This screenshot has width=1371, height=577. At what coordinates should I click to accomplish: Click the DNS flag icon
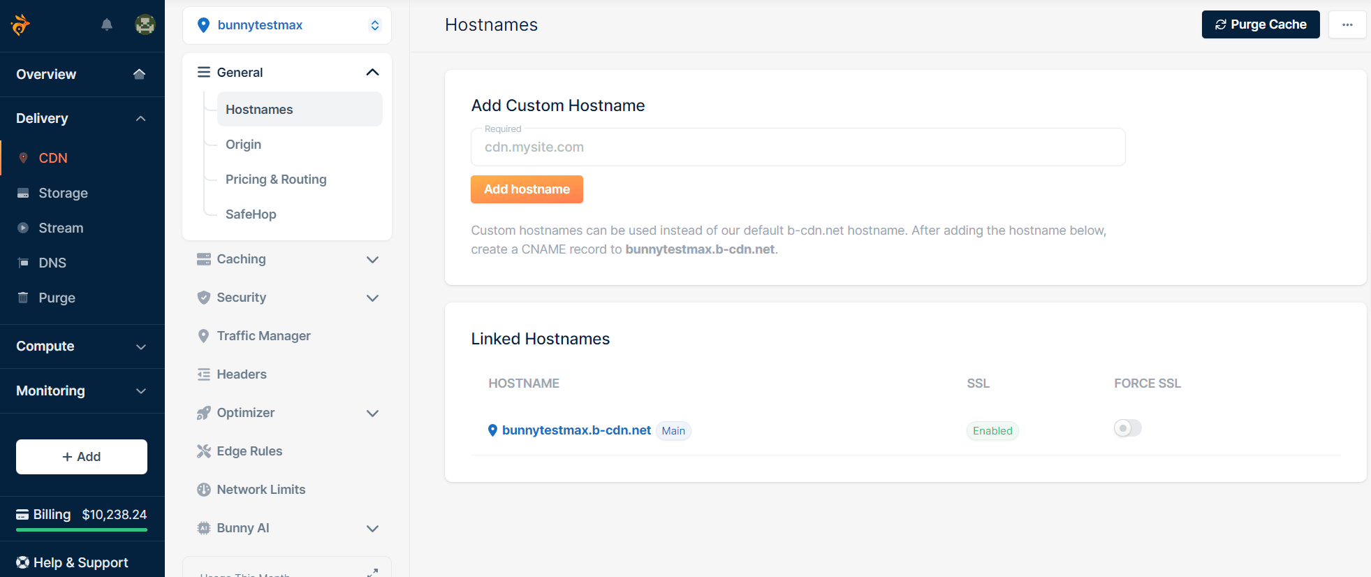23,263
